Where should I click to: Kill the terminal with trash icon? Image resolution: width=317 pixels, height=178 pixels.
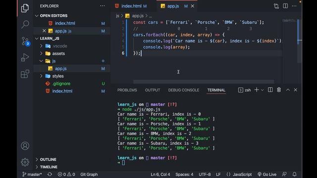[279, 90]
